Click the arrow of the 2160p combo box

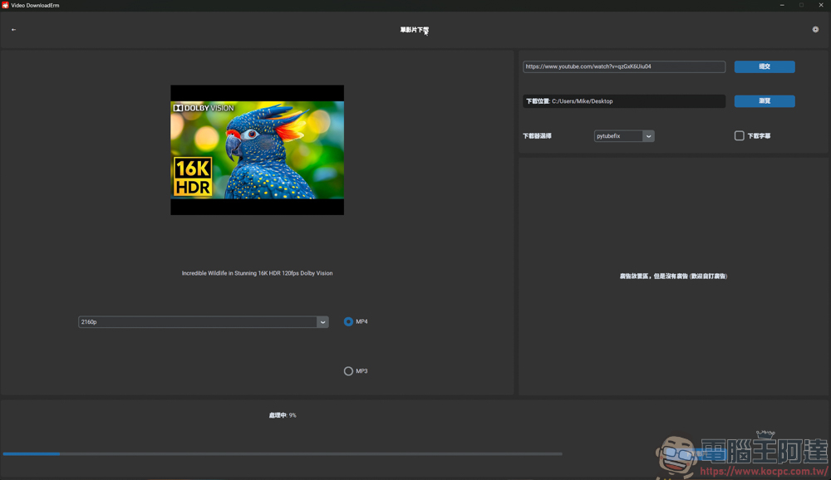[322, 322]
